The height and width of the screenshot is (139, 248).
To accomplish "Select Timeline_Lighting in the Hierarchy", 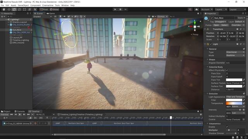I will point(21,40).
